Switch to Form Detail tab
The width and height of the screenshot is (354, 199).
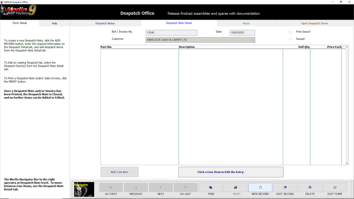19,23
